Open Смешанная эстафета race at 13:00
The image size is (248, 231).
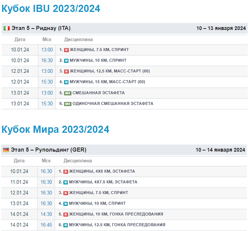point(99,93)
